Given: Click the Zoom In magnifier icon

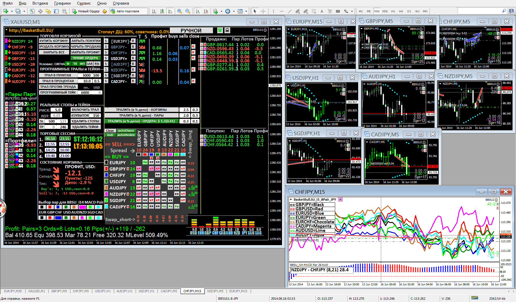Looking at the screenshot, I should 180,11.
